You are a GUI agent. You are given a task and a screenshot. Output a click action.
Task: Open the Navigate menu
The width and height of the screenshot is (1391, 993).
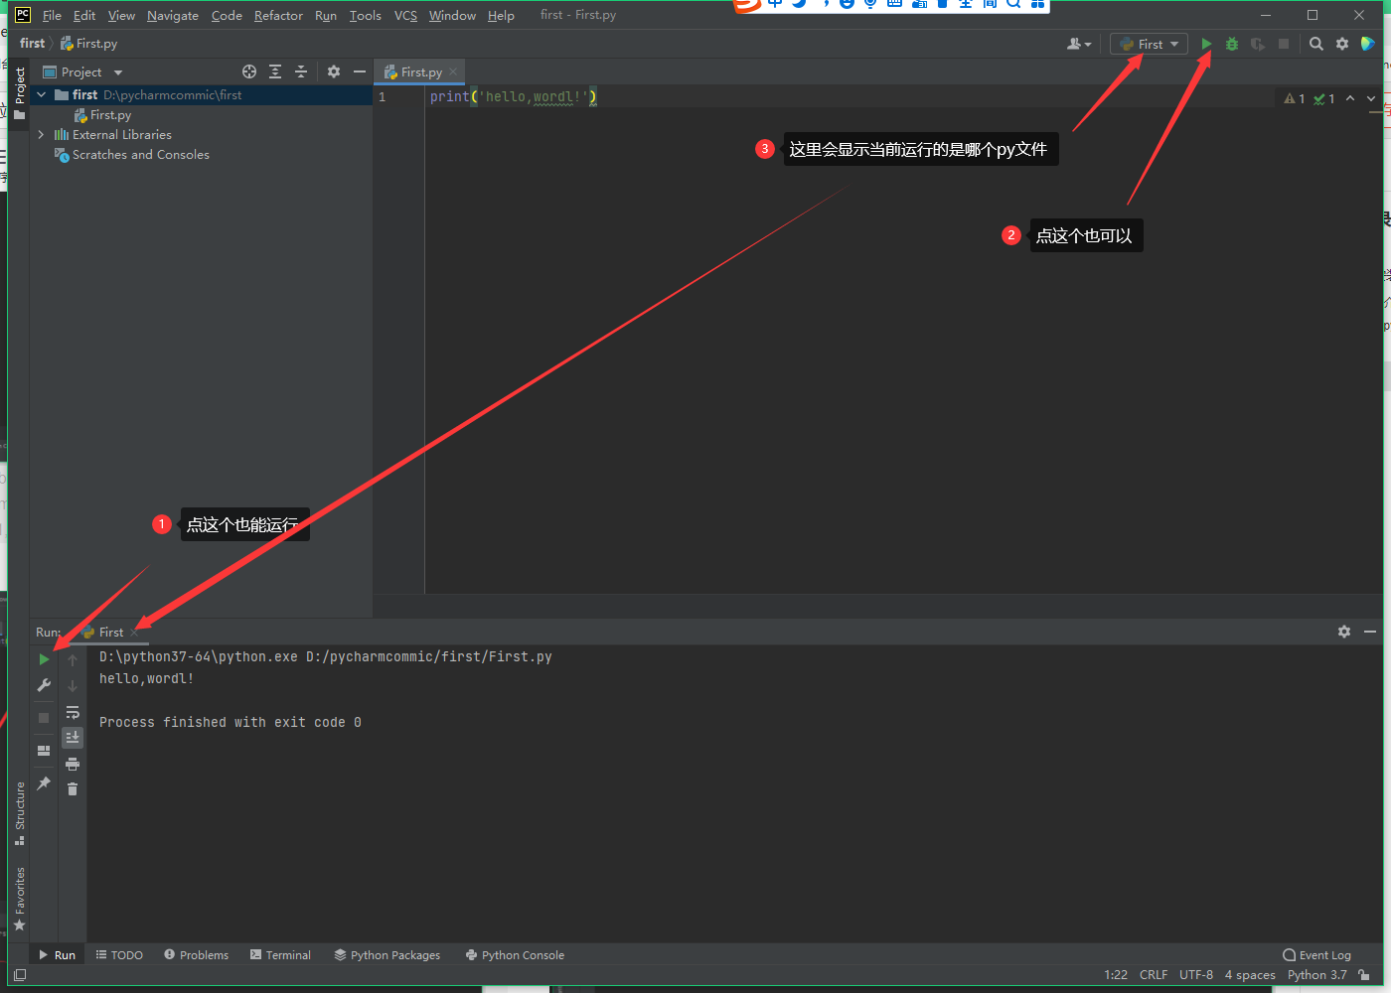click(x=173, y=15)
